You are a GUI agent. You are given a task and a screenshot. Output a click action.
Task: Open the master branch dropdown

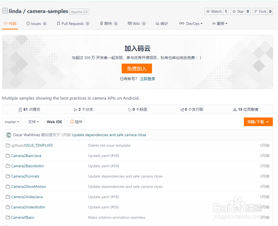[12, 122]
